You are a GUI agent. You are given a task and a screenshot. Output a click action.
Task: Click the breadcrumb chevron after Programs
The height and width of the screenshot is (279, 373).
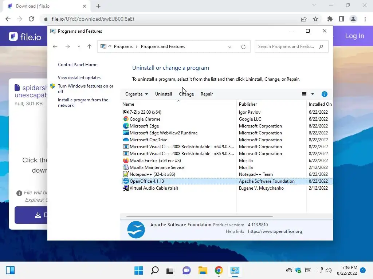click(137, 46)
